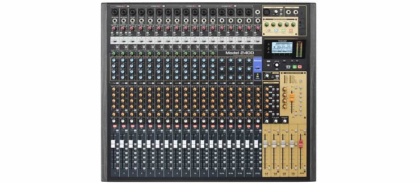
Task: Click the leftmost green knob in top-right panel
Action: click(267, 24)
